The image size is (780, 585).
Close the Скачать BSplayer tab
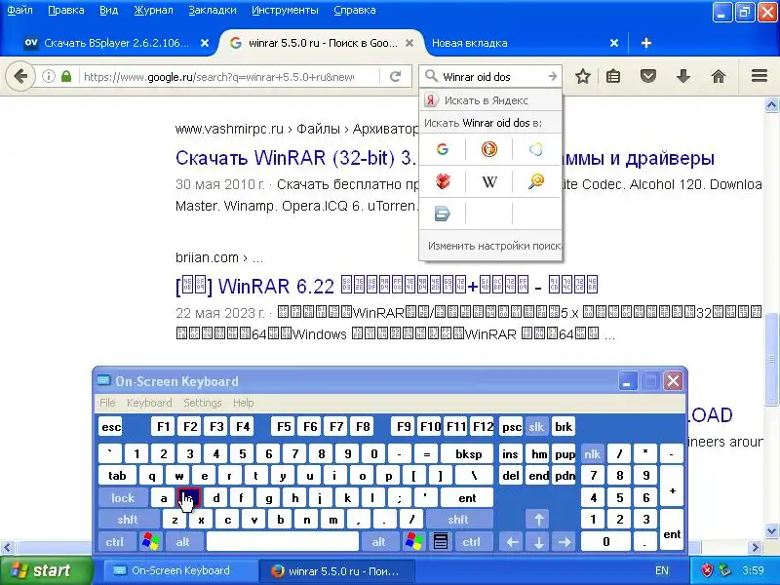coord(205,43)
